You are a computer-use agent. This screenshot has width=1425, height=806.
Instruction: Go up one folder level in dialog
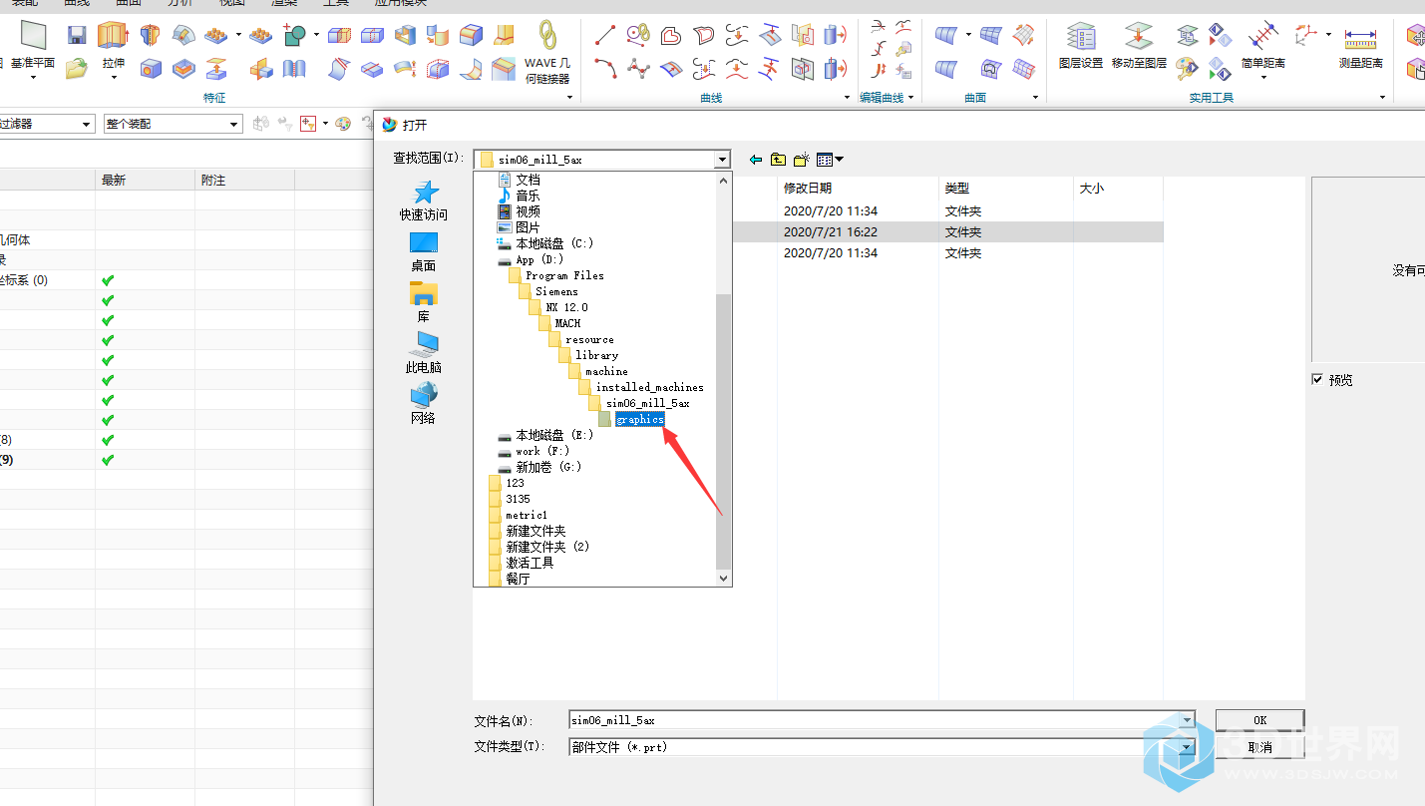[778, 160]
